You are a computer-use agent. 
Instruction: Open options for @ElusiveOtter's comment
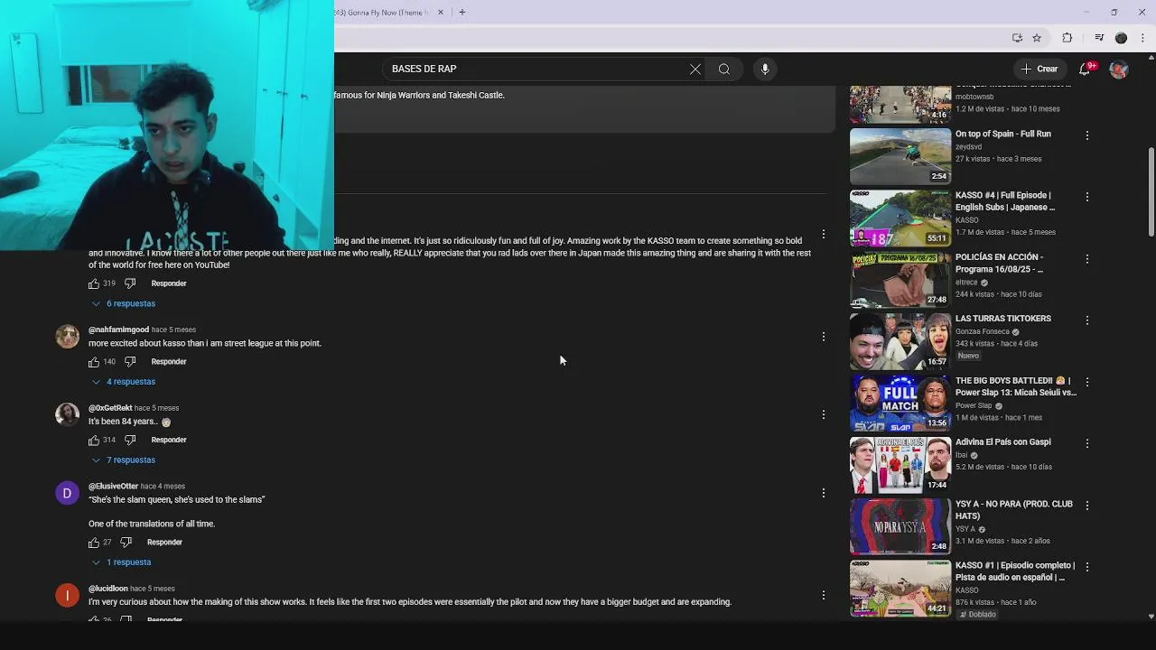[x=823, y=493]
